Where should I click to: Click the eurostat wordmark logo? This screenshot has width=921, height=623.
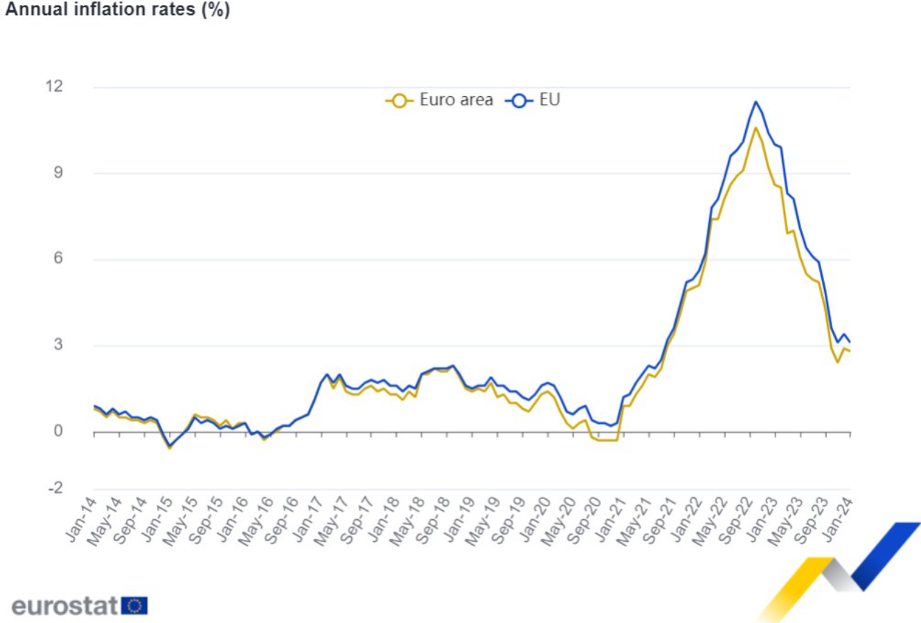click(x=66, y=606)
